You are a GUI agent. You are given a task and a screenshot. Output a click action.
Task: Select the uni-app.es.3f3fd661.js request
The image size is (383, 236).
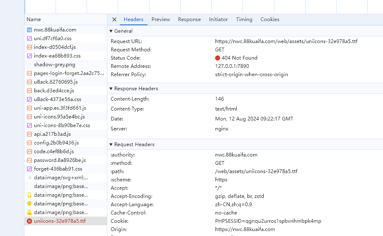pos(60,108)
